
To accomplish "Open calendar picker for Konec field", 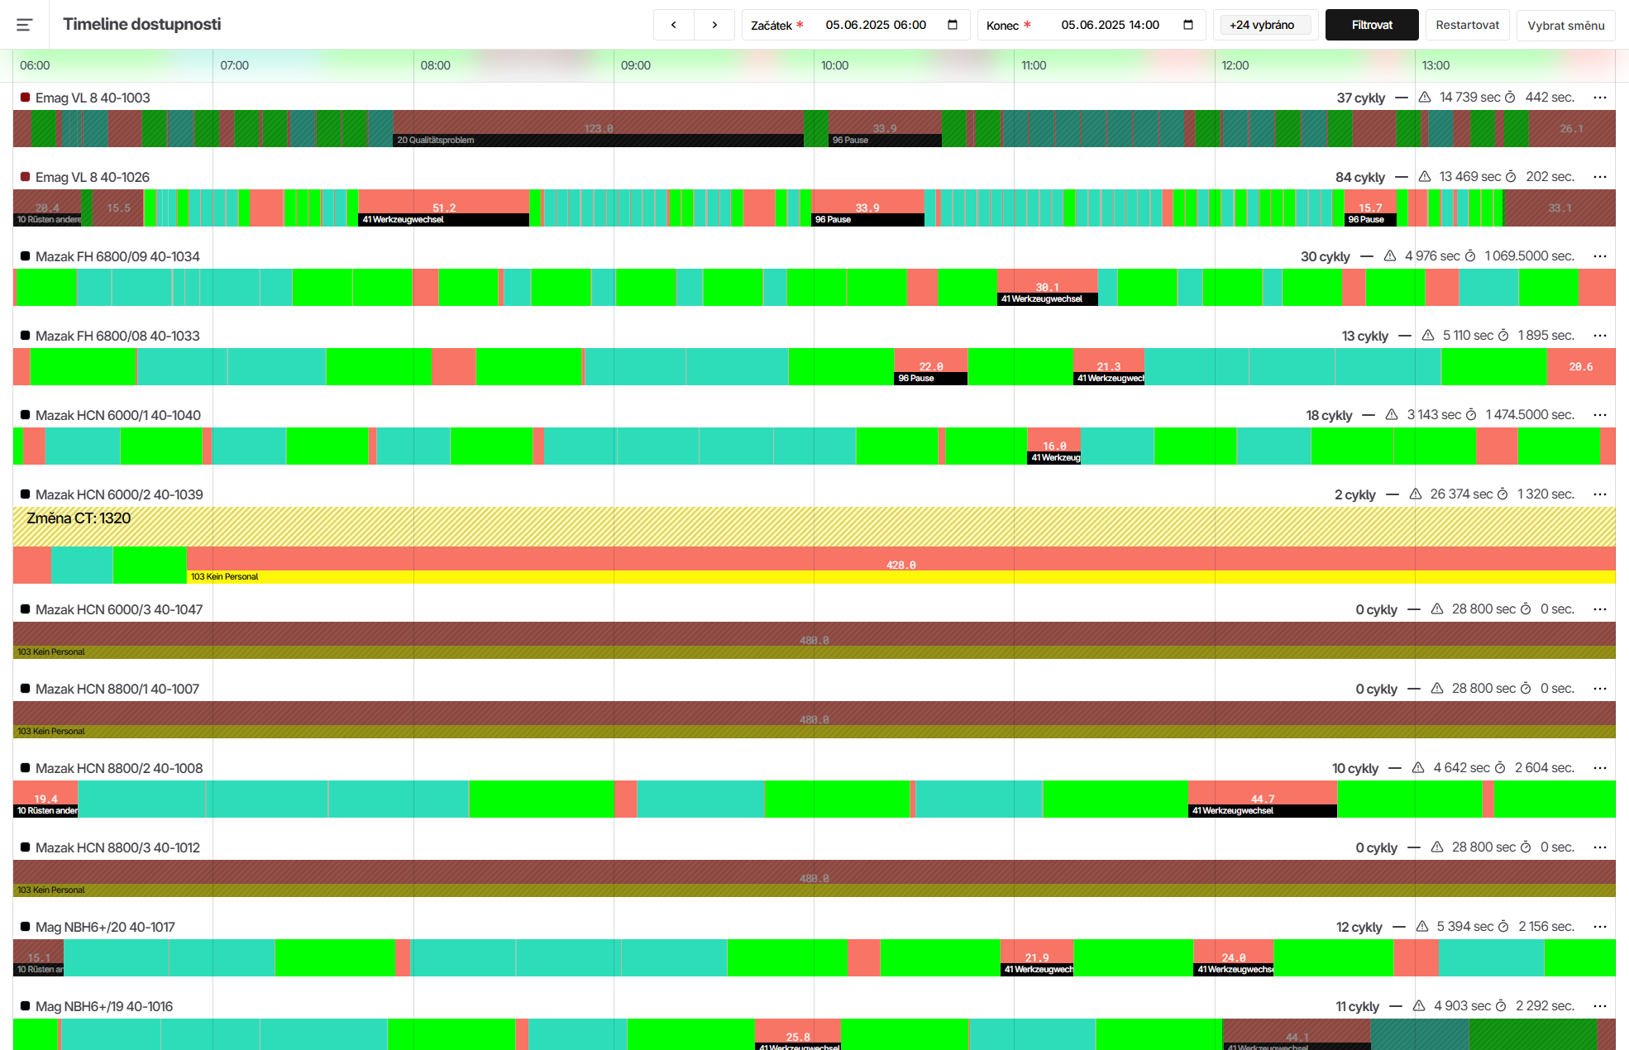I will (x=1188, y=25).
